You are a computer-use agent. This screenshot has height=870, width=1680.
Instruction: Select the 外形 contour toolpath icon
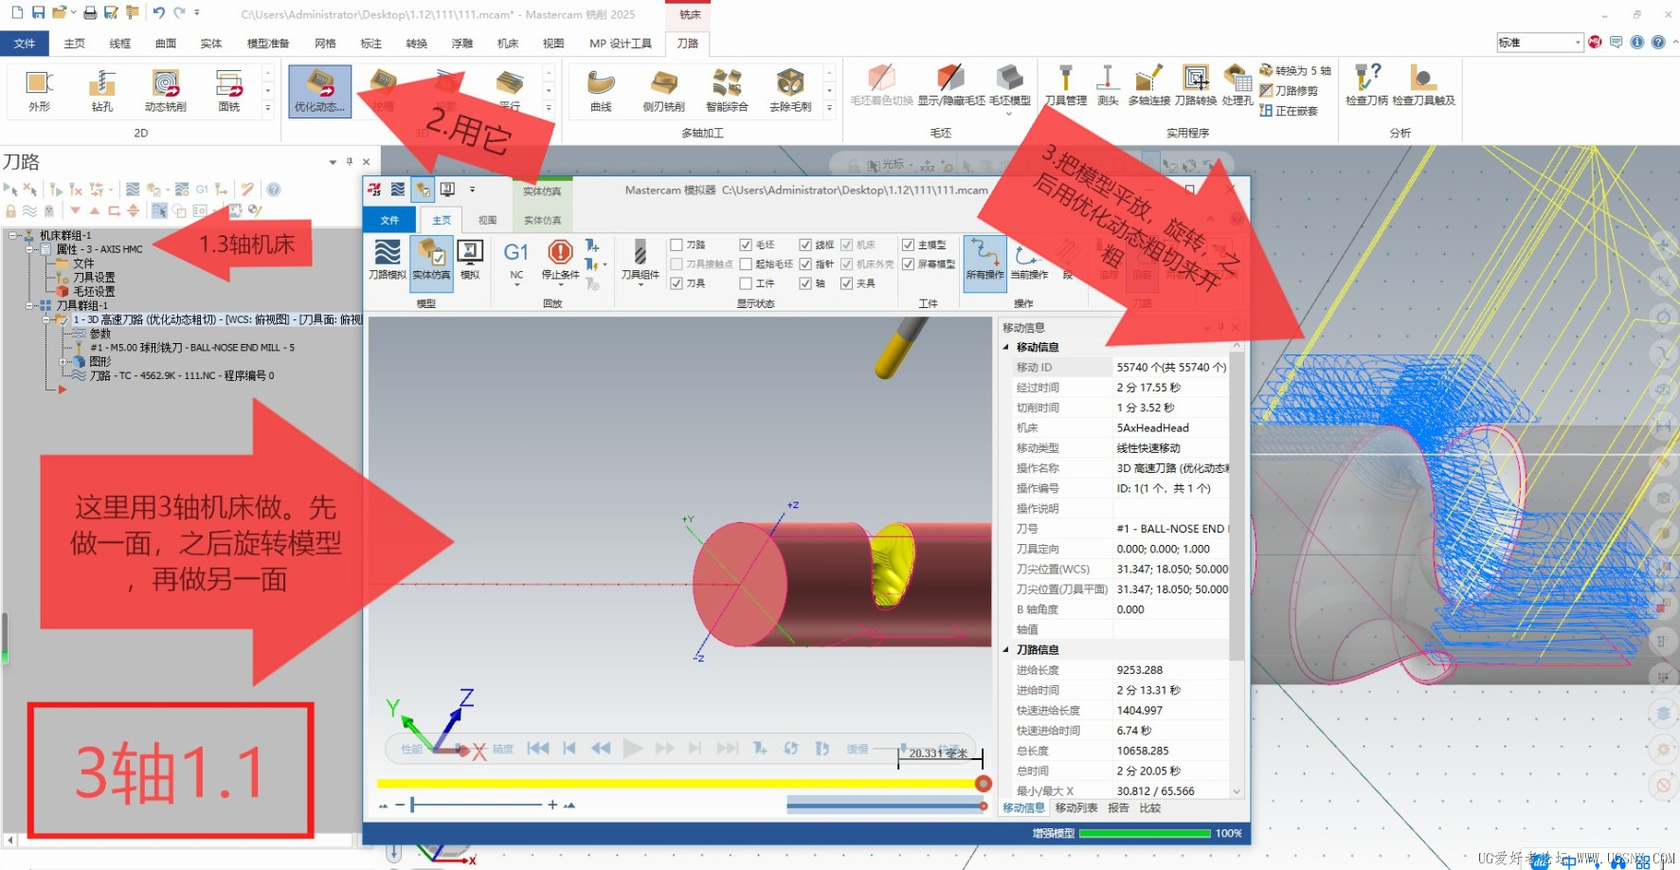[39, 91]
